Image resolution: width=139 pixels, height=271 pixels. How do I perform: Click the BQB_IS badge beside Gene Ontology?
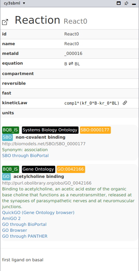[10, 169]
